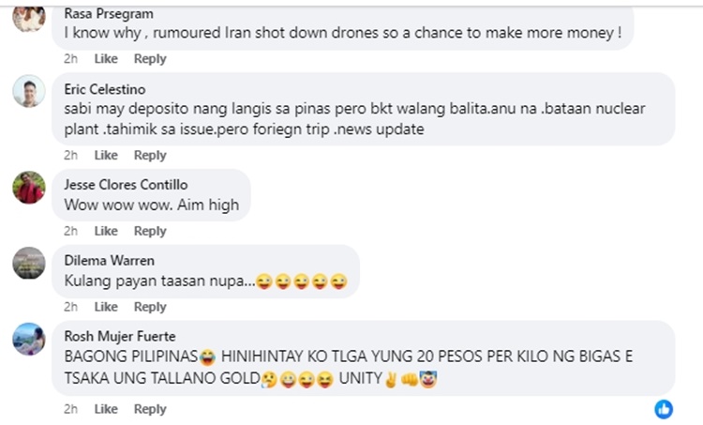Reply to Rosh Mujer Fuerte's comment

(150, 409)
